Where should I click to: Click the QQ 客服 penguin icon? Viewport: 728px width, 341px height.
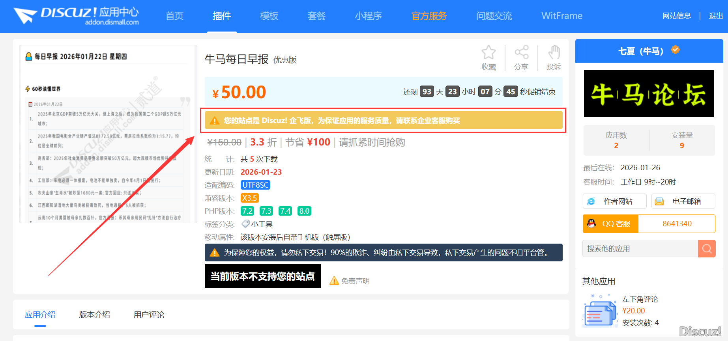591,224
